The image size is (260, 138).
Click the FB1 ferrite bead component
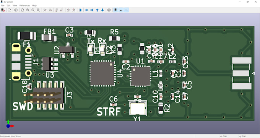tap(49, 37)
